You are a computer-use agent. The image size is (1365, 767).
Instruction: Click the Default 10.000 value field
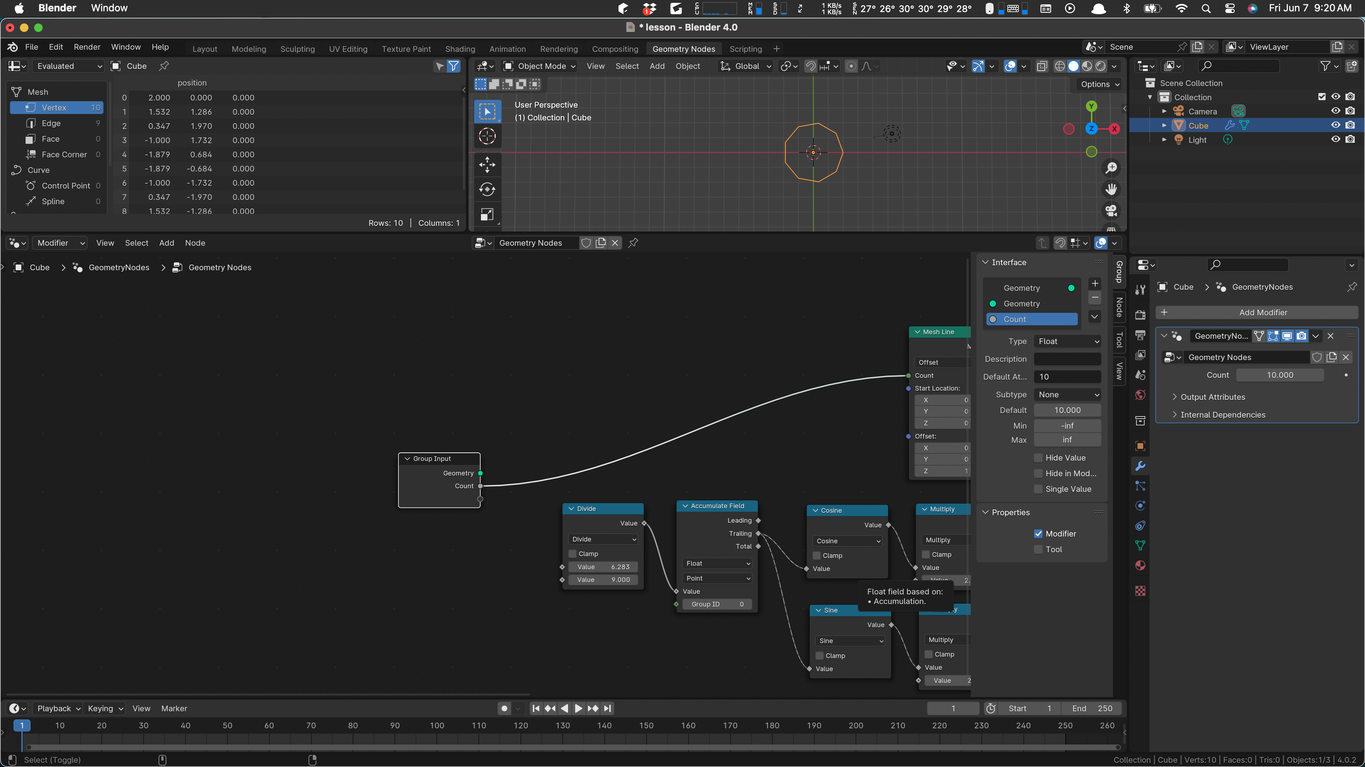(1067, 410)
